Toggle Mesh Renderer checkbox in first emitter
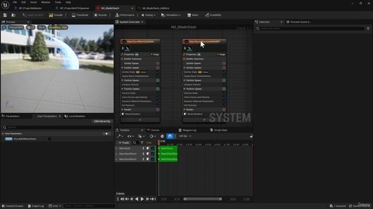The width and height of the screenshot is (373, 209). (157, 114)
